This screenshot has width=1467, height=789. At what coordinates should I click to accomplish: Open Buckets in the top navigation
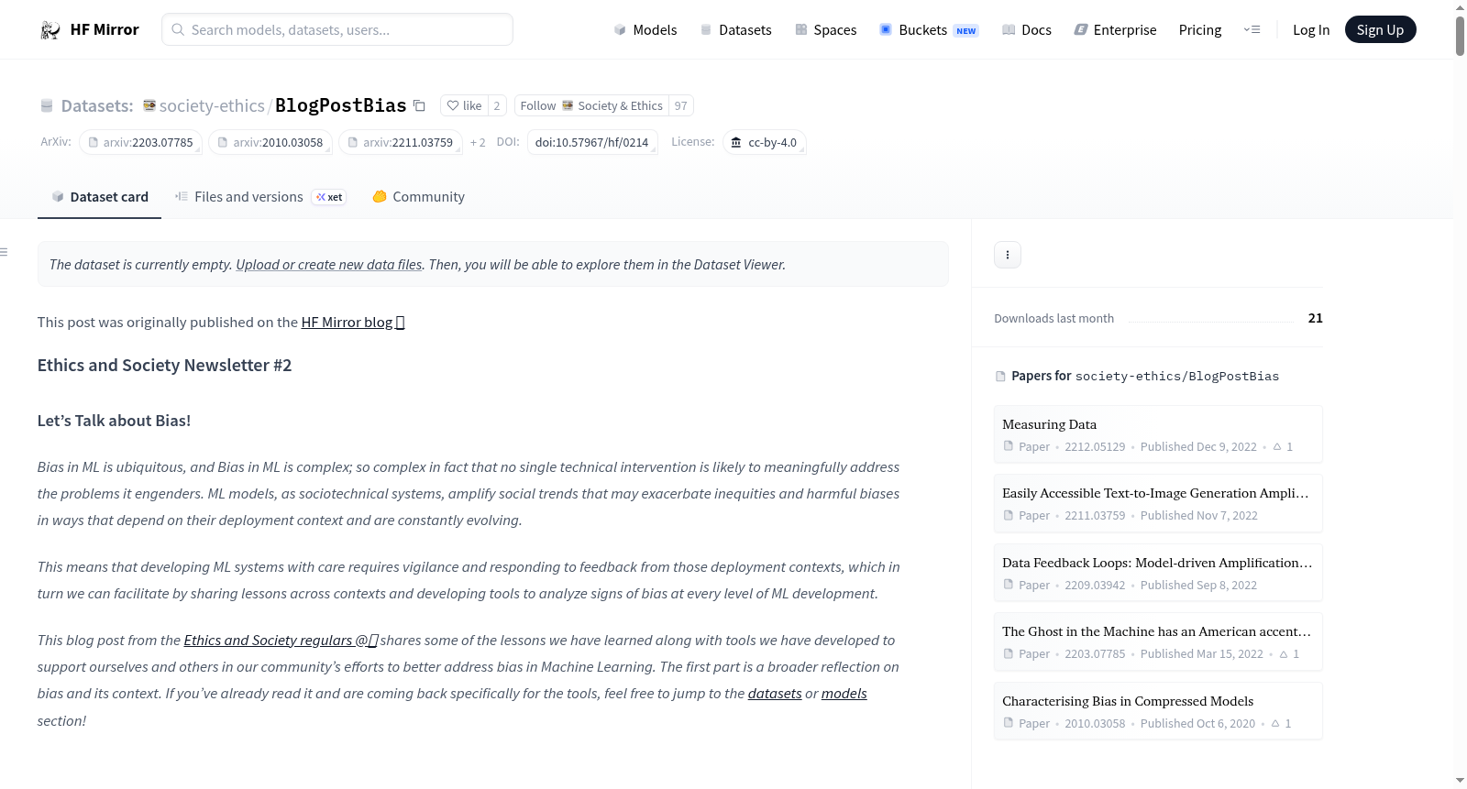coord(929,30)
